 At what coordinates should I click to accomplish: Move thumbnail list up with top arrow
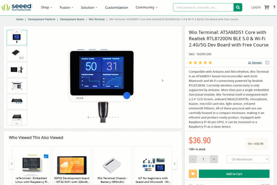click(17, 32)
